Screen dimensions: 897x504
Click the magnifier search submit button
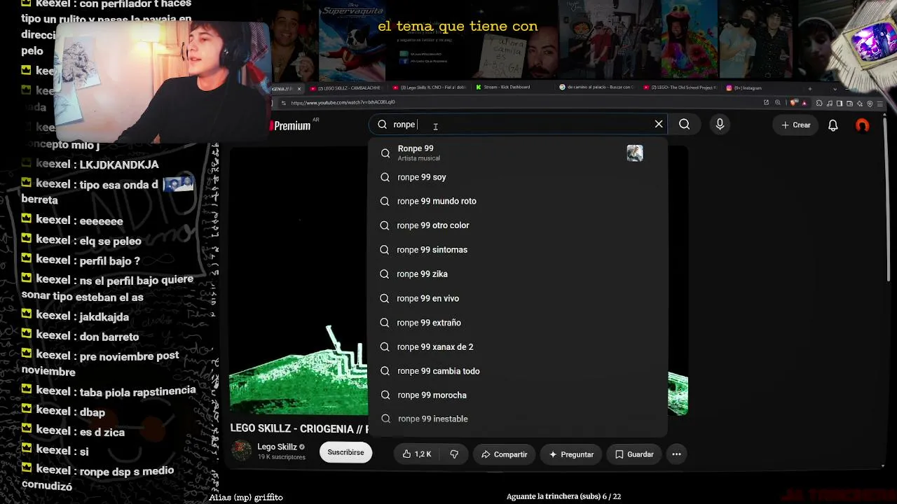pyautogui.click(x=685, y=124)
